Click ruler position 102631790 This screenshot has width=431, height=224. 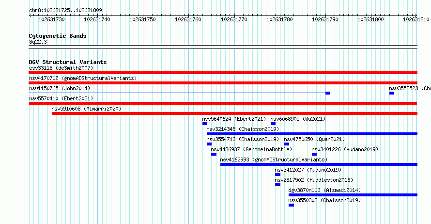tap(325, 19)
